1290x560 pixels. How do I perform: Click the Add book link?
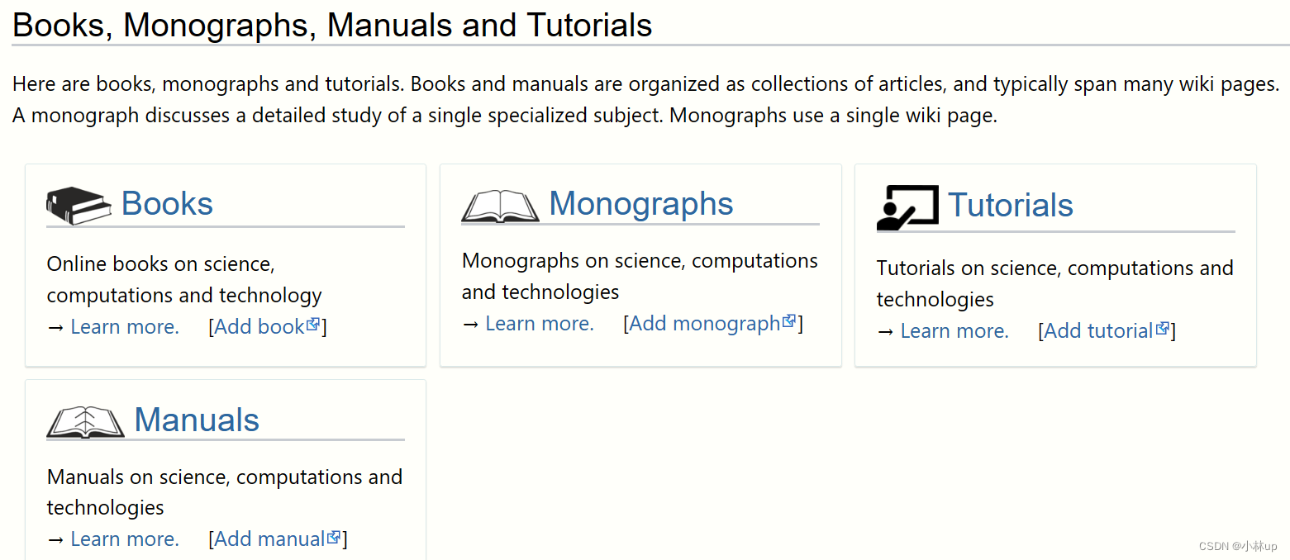(260, 326)
